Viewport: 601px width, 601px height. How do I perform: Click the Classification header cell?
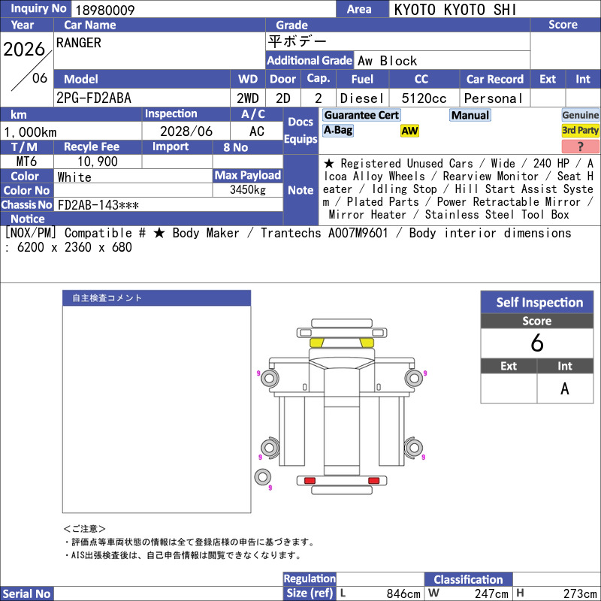[468, 579]
